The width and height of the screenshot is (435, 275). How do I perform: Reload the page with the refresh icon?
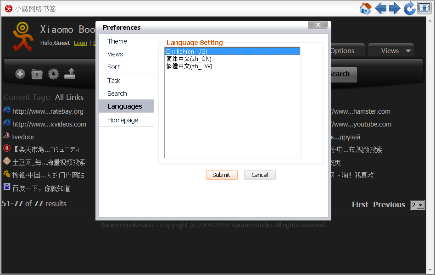coord(409,8)
